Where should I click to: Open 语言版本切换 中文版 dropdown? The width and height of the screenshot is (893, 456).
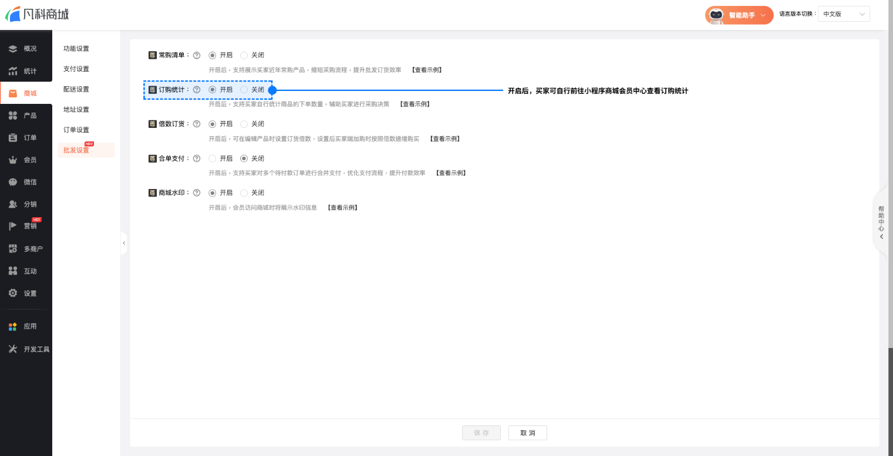(x=844, y=14)
